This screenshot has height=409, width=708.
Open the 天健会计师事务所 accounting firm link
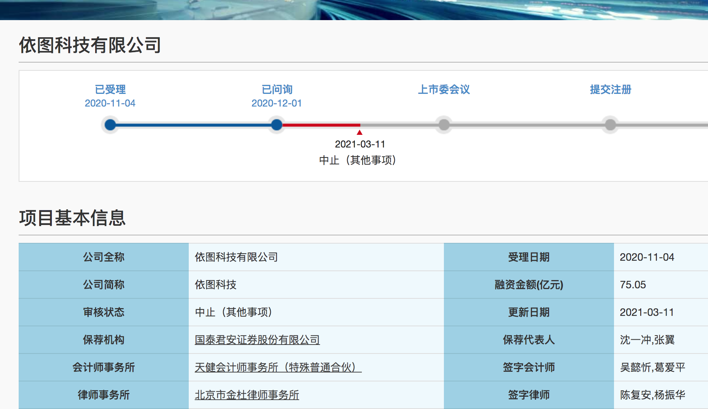tap(278, 367)
